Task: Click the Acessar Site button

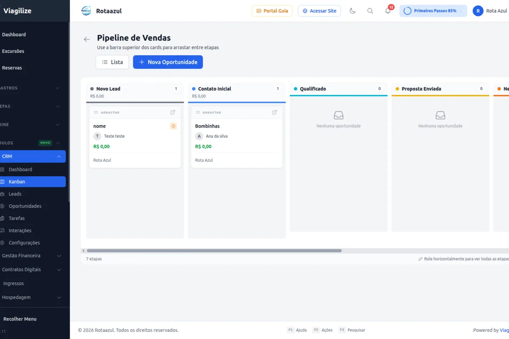Action: coord(319,11)
